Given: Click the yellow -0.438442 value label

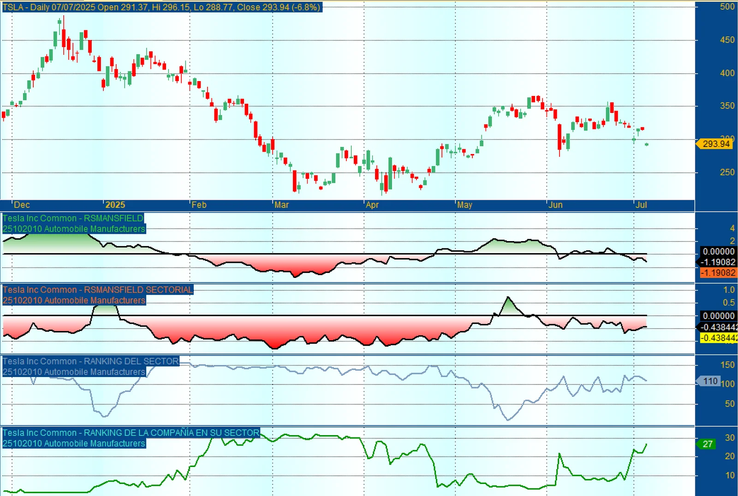Looking at the screenshot, I should click(x=719, y=338).
